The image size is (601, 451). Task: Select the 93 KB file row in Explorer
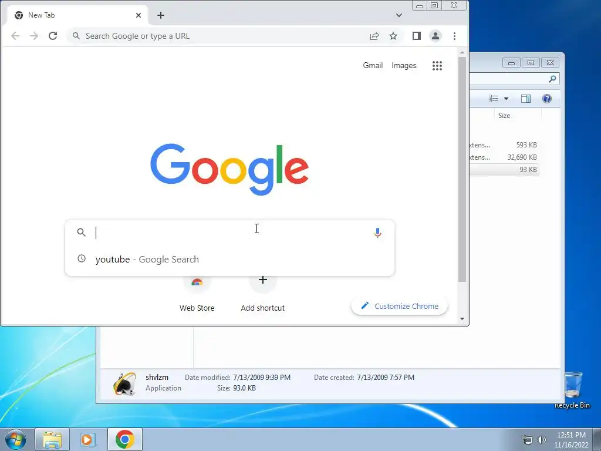(x=504, y=170)
